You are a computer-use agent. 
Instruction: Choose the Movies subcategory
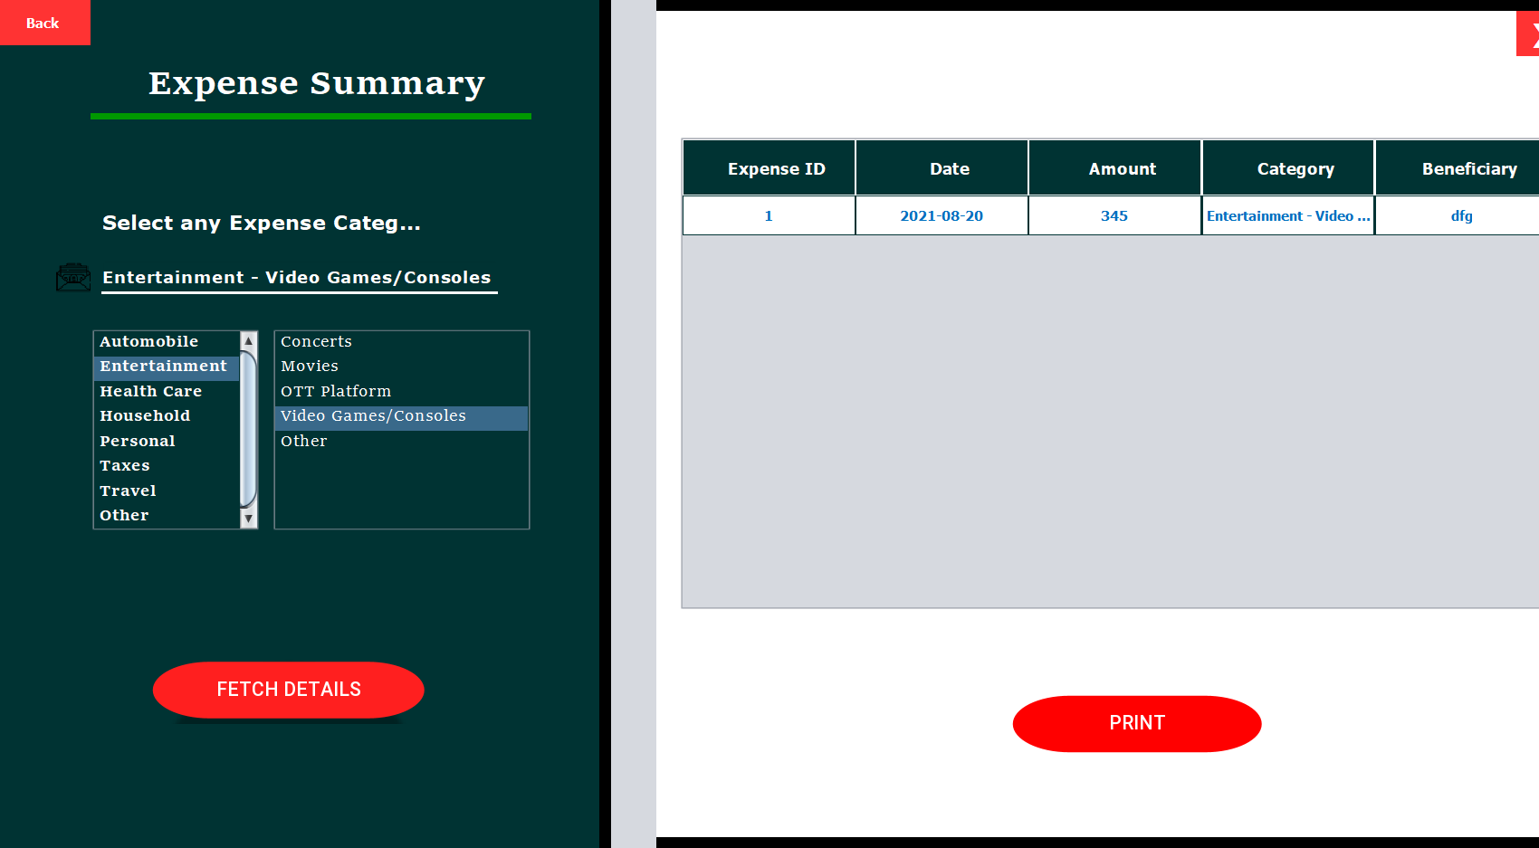[x=309, y=366]
